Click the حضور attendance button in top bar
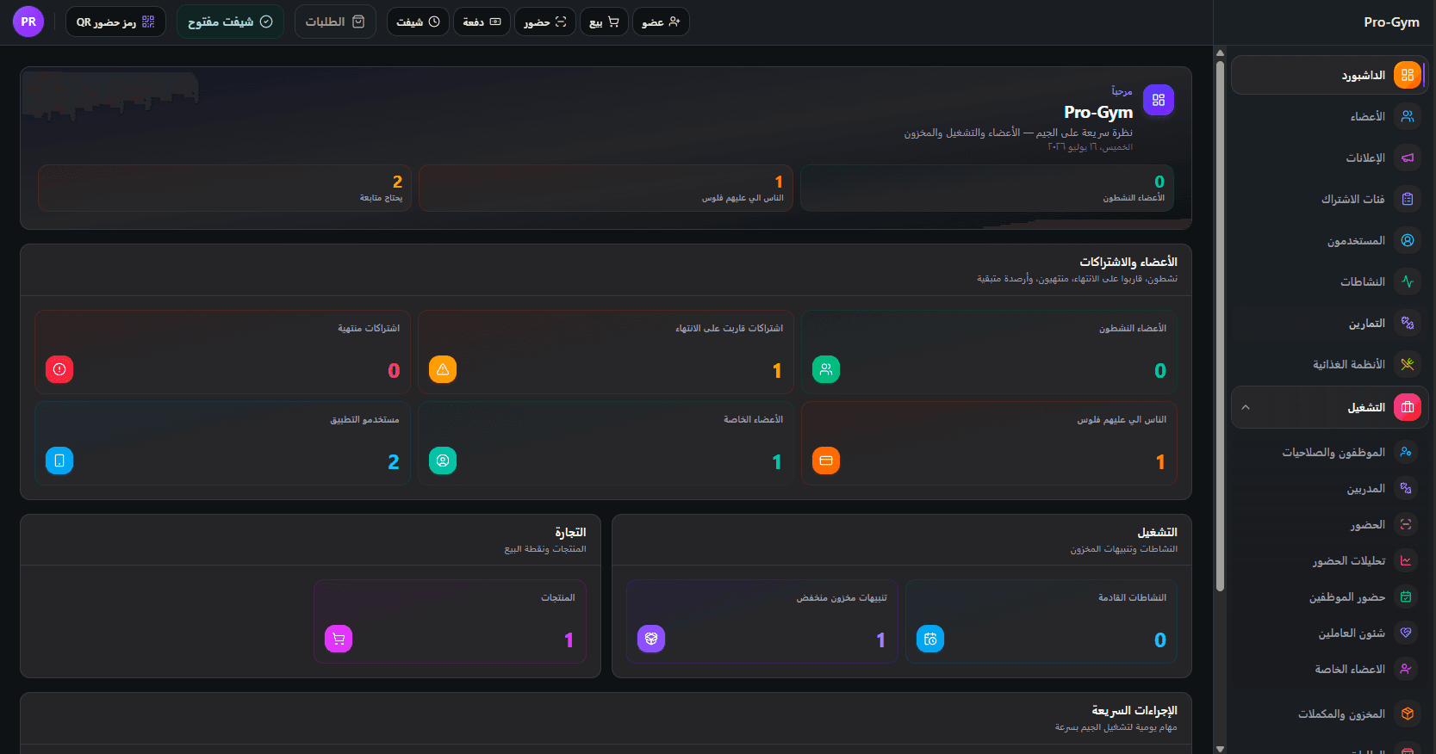This screenshot has height=754, width=1436. tap(545, 22)
